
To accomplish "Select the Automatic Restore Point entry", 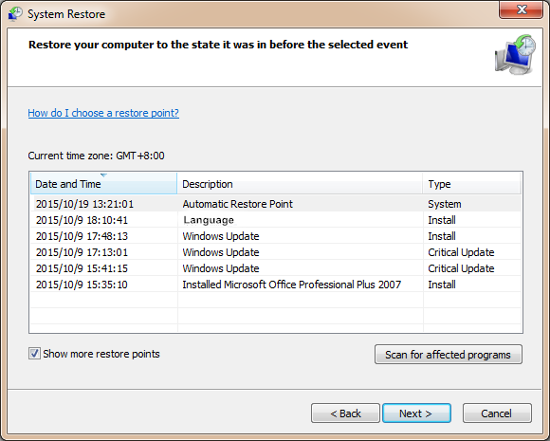I will point(276,204).
